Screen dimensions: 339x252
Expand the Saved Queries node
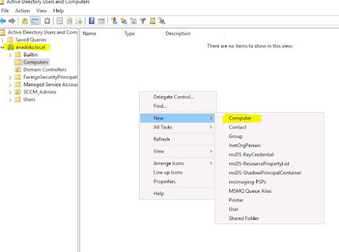(x=3, y=40)
